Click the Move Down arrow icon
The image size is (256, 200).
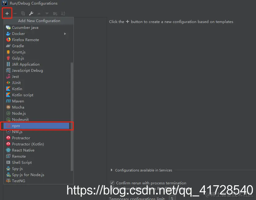(47, 13)
